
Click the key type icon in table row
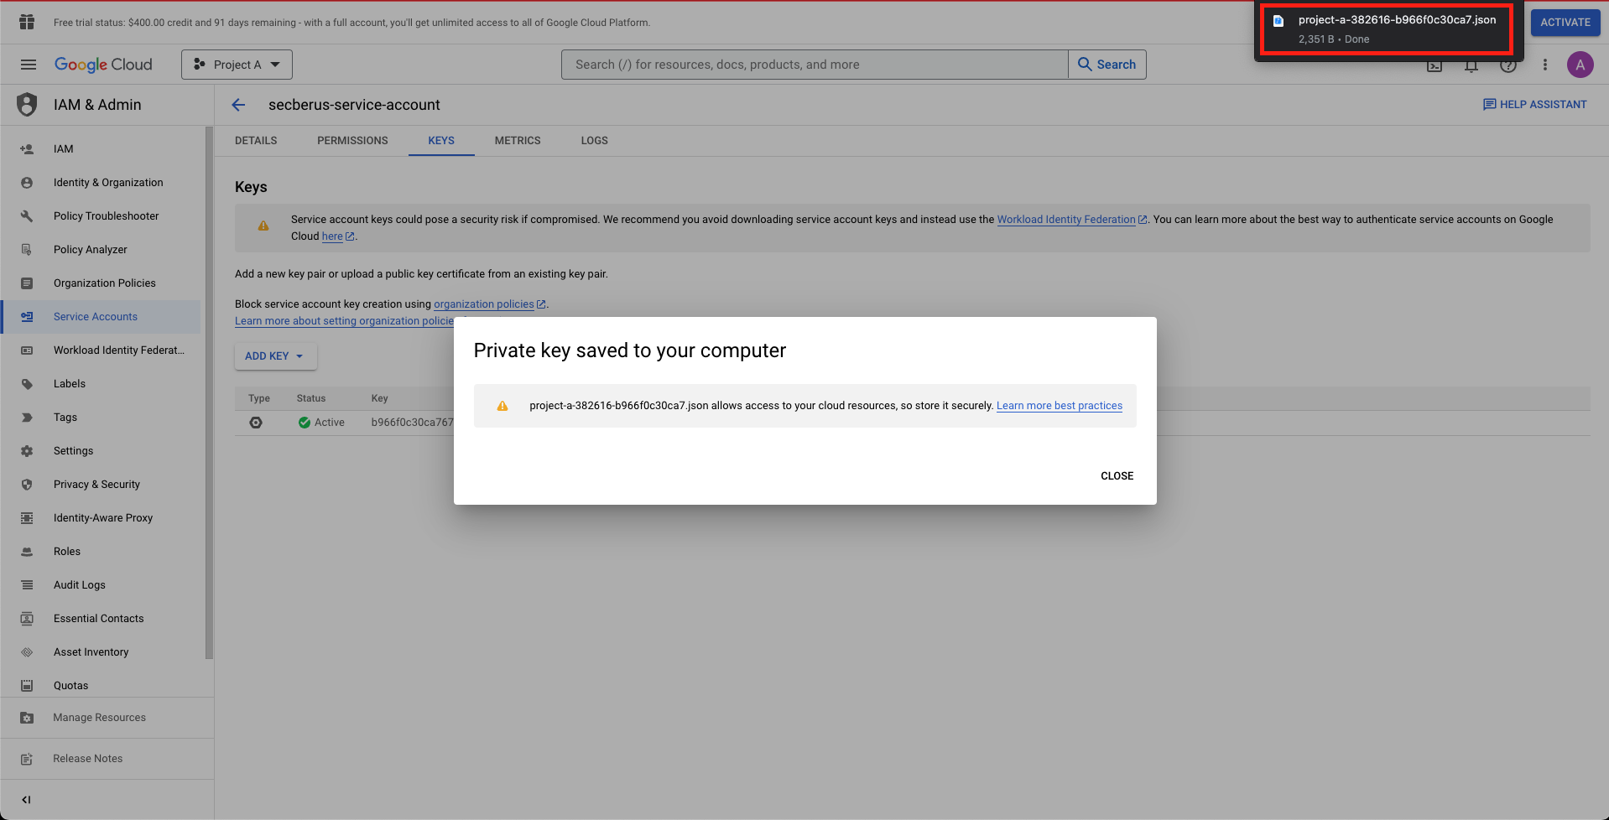[256, 423]
